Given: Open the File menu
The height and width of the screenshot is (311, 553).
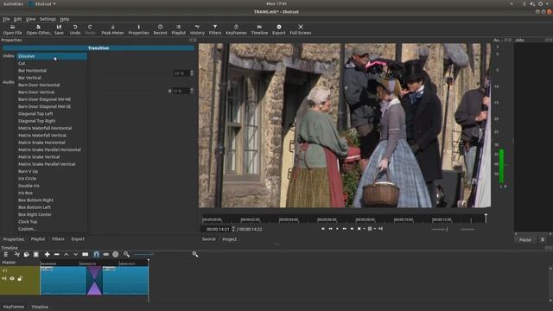Looking at the screenshot, I should point(6,19).
